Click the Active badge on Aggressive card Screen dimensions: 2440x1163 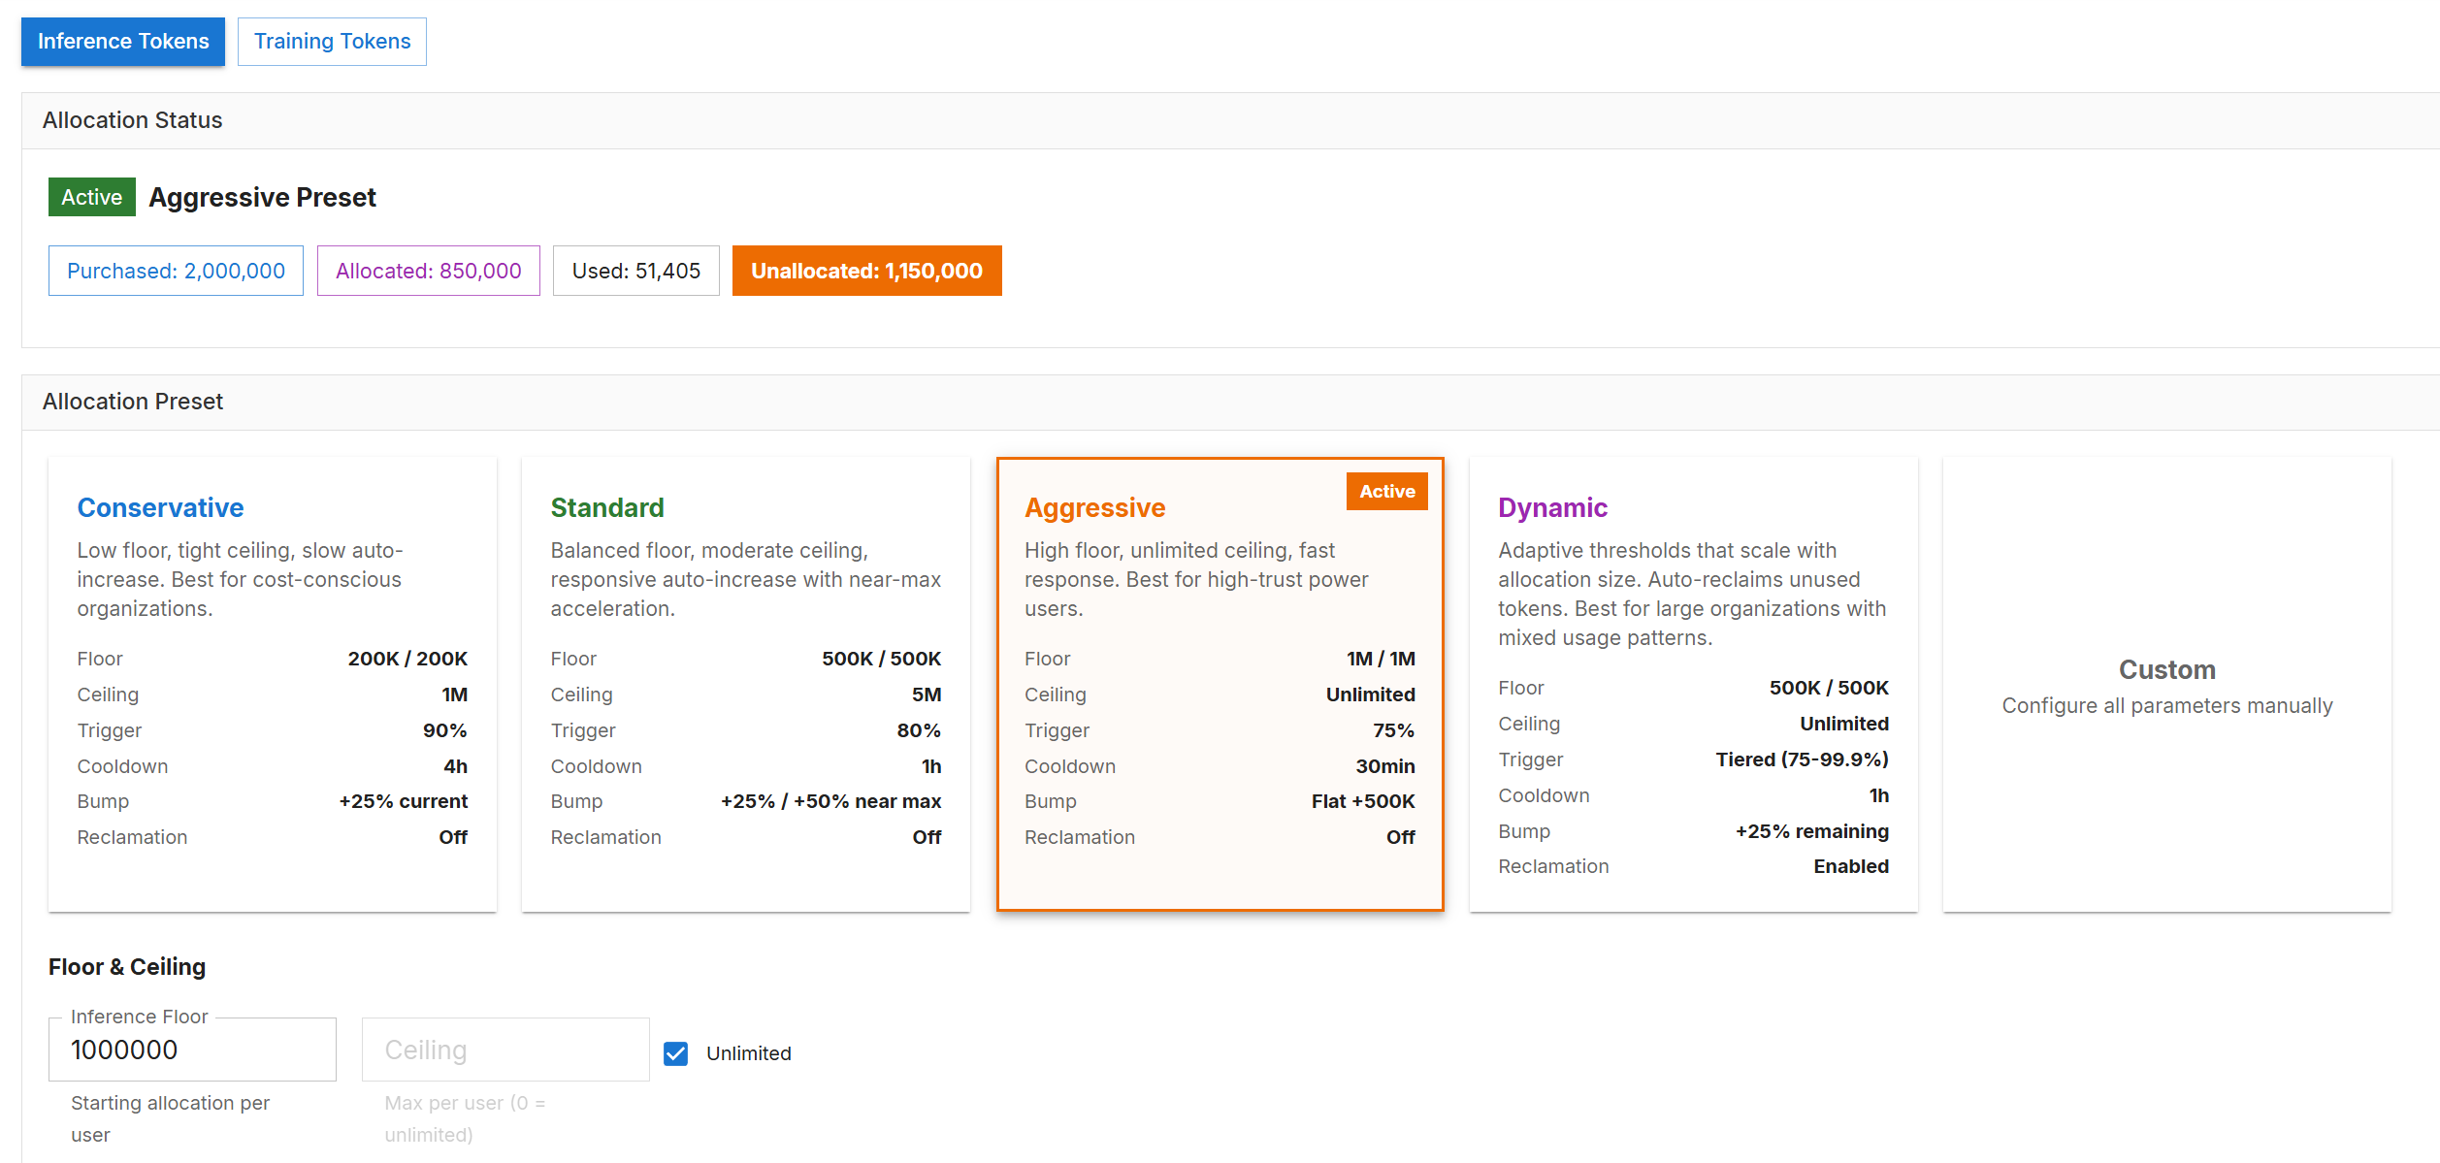1386,491
